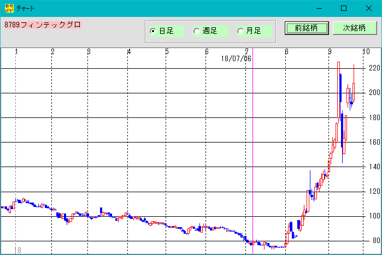The width and height of the screenshot is (382, 255).
Task: Click the month 6 axis label
Action: click(x=207, y=51)
